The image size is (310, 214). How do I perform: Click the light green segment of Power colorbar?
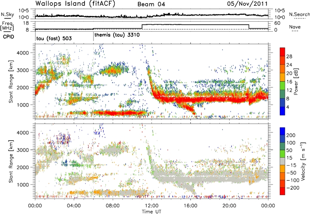pos(282,86)
